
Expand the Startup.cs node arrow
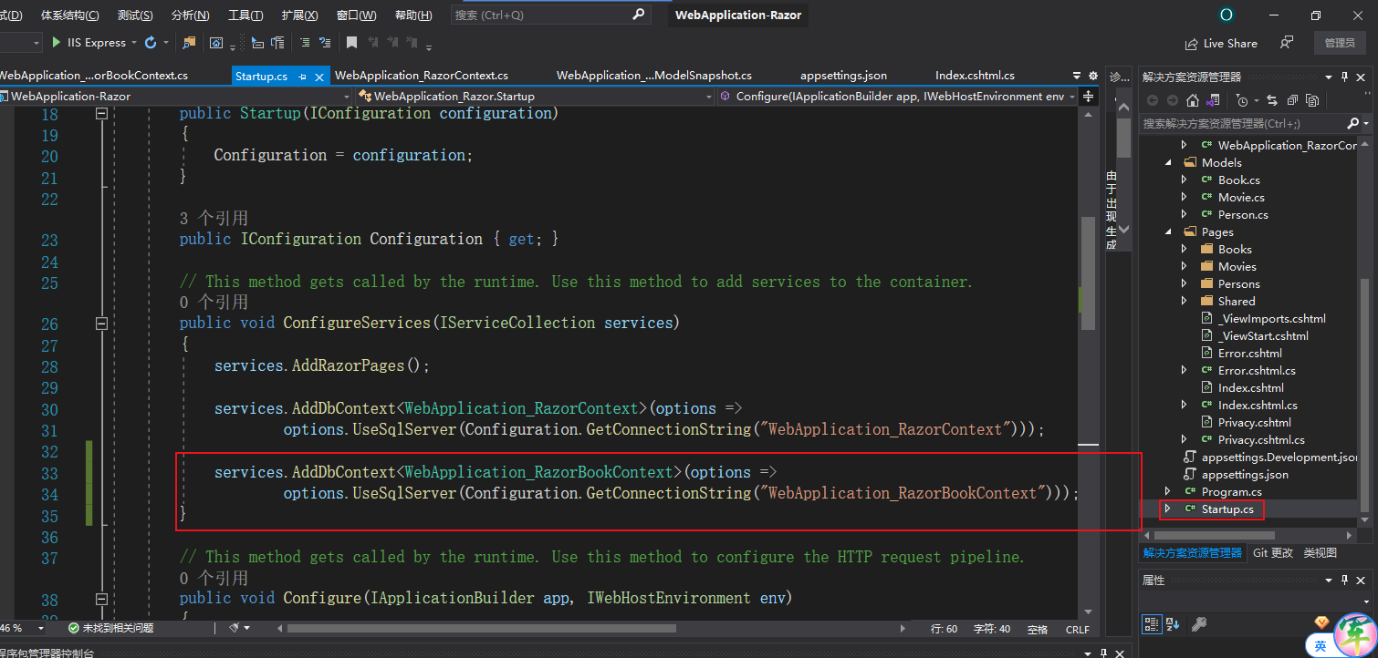click(x=1167, y=509)
